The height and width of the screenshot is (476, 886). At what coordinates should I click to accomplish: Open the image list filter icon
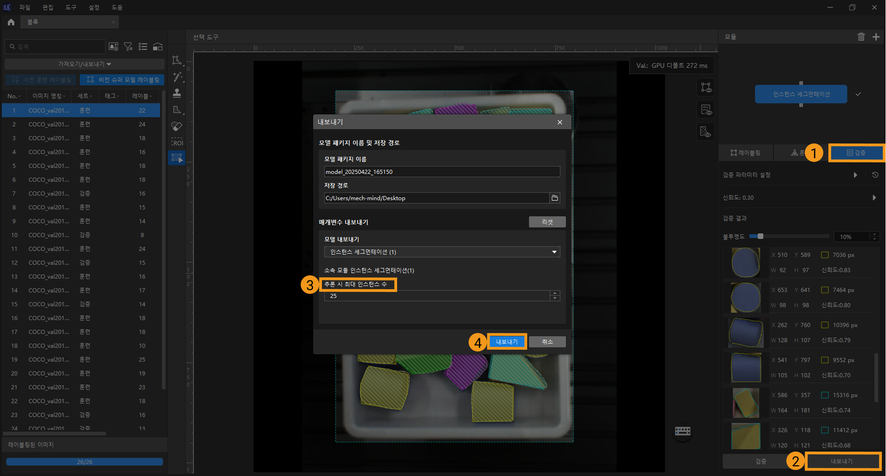[128, 47]
